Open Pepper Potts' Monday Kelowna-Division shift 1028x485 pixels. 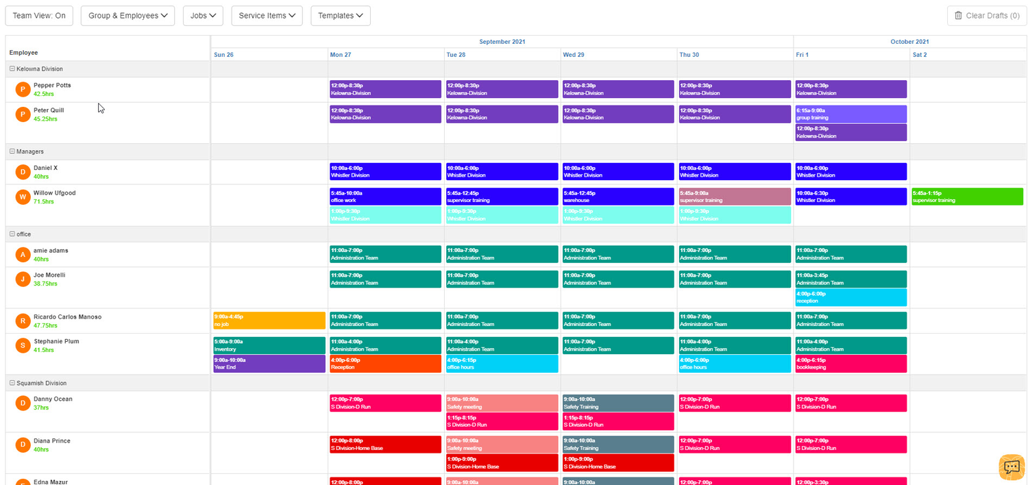pos(385,89)
